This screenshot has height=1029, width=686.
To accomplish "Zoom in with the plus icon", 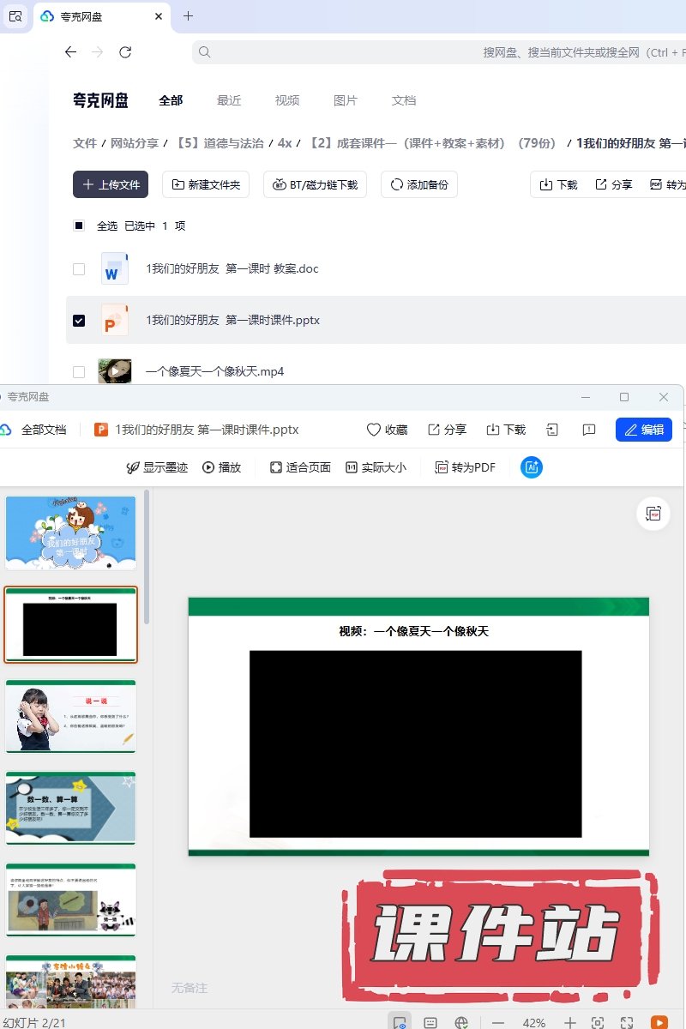I will [570, 1022].
